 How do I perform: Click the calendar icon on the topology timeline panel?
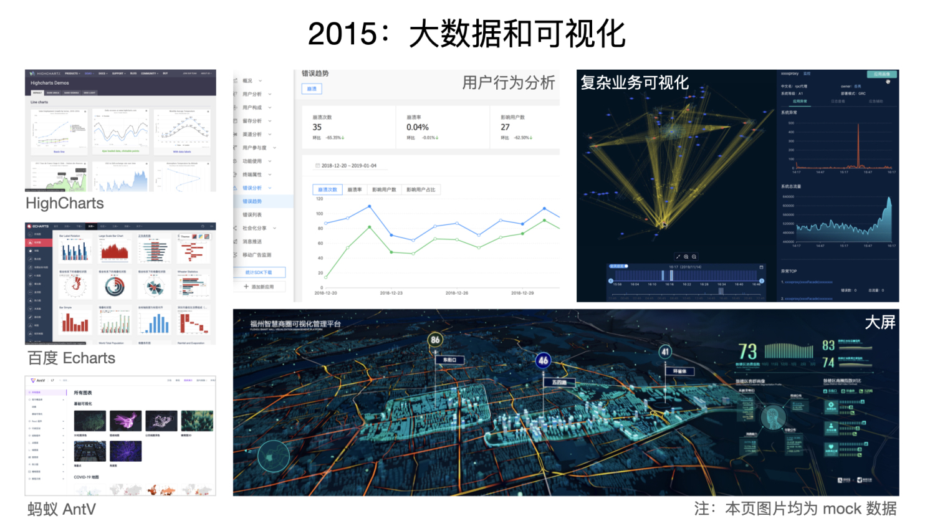(761, 267)
